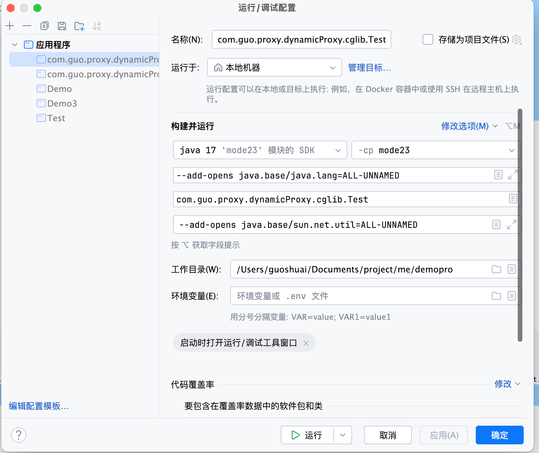Remove selected configuration with minus icon
This screenshot has width=539, height=453.
click(x=27, y=26)
